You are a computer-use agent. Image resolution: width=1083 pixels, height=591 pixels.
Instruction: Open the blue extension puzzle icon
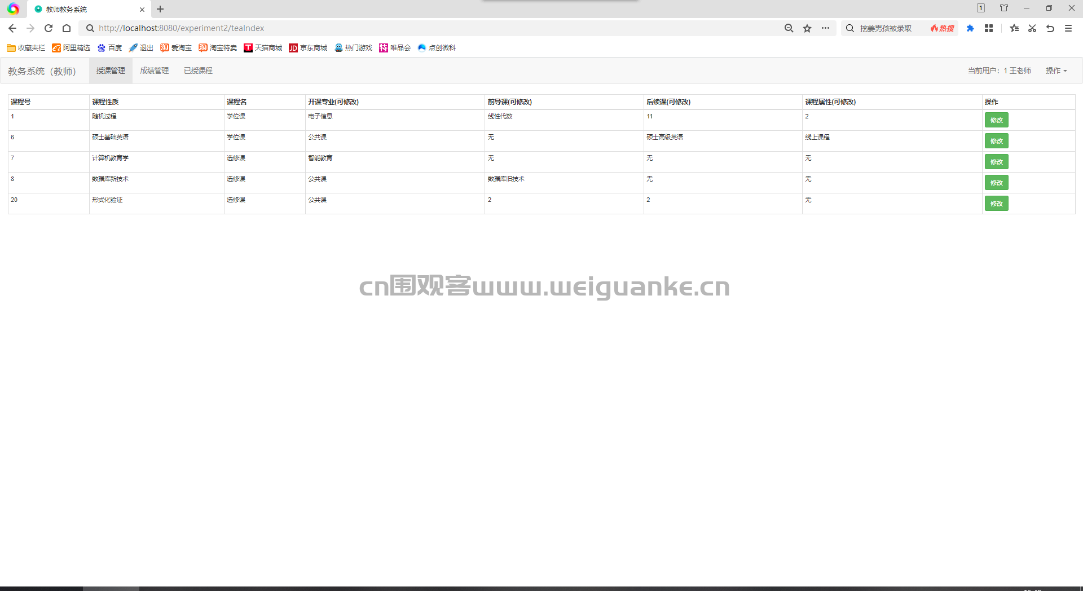(x=970, y=28)
